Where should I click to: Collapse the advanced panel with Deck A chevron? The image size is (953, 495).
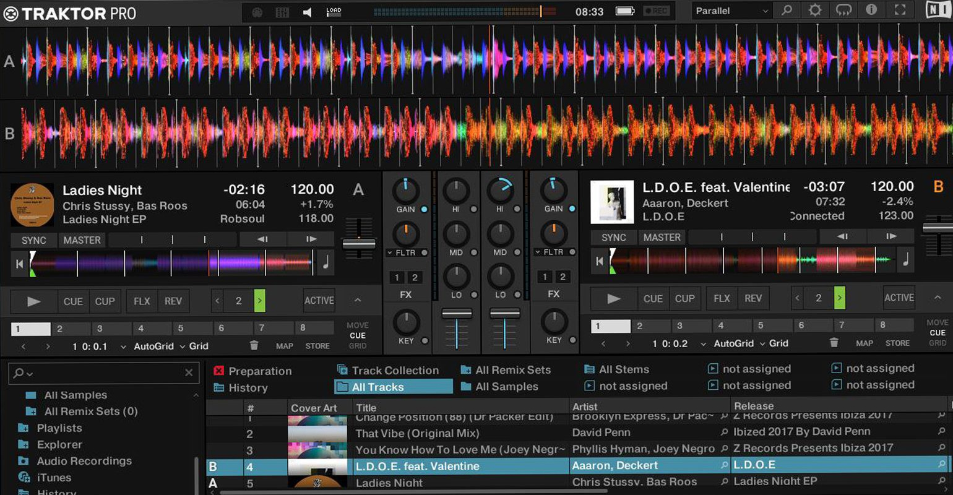(358, 301)
